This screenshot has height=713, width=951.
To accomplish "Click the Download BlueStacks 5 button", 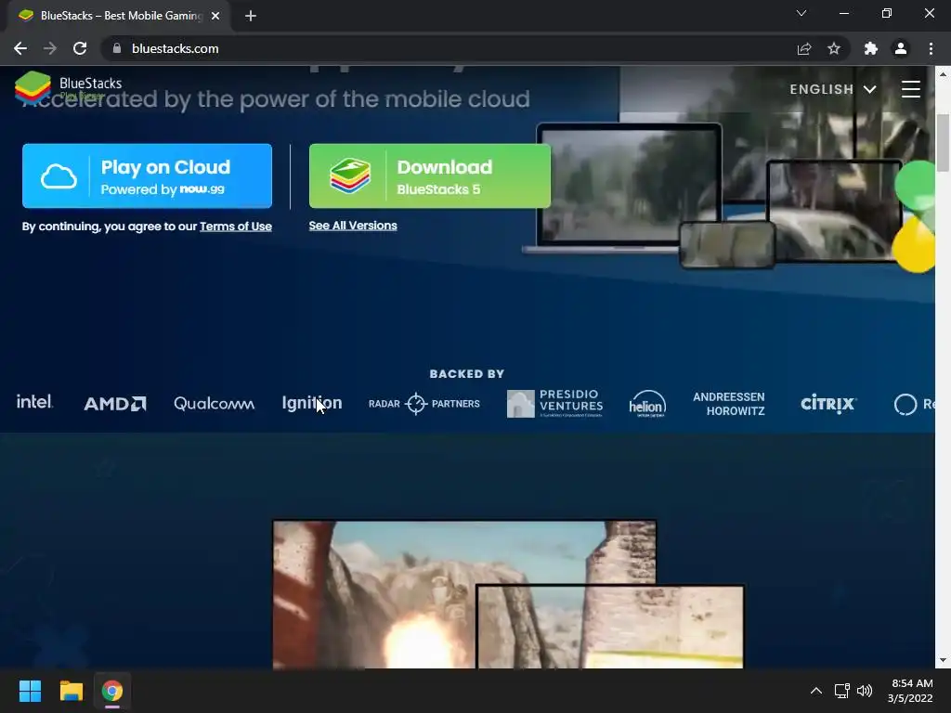I will 430,175.
